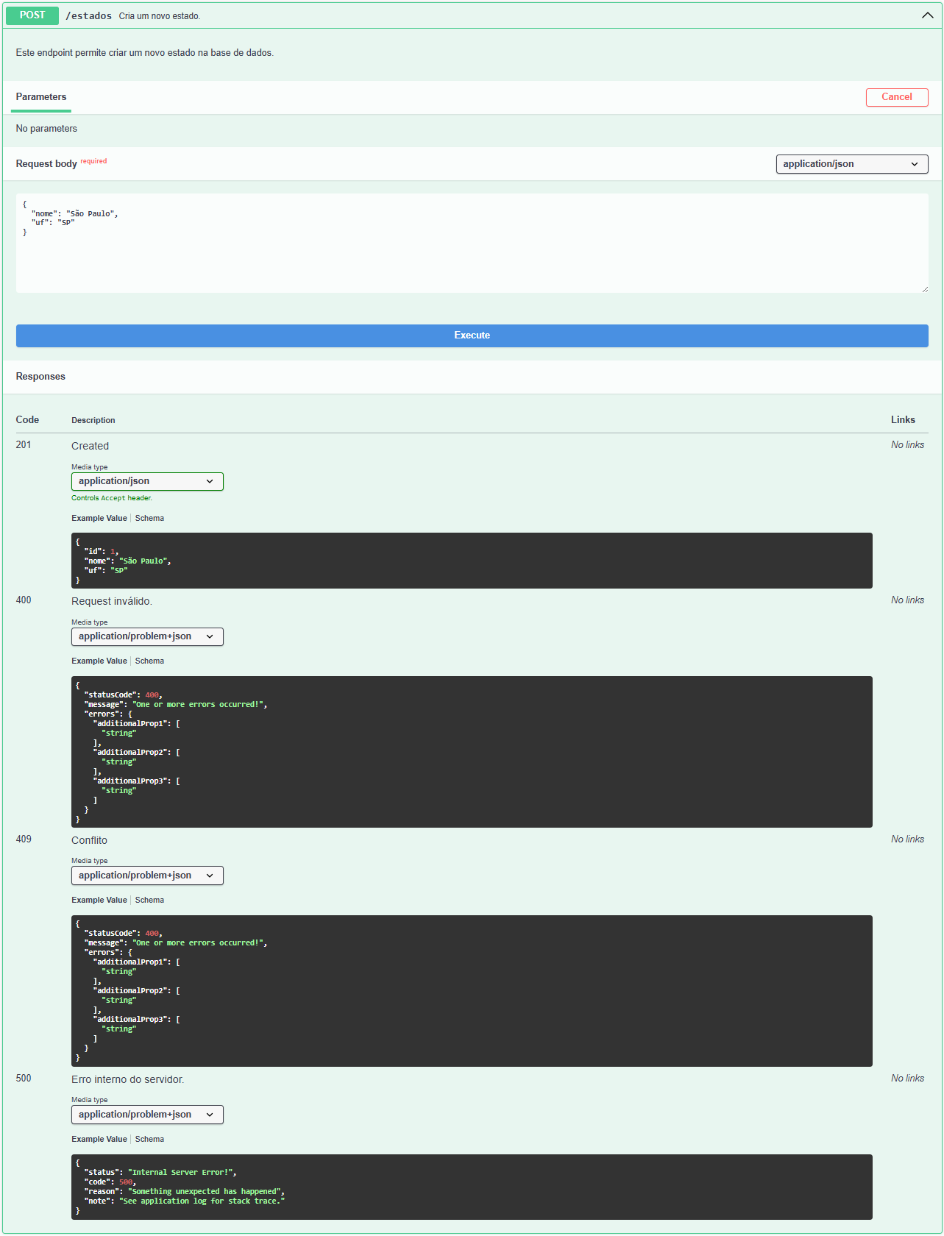Click the 400 response code
The image size is (944, 1236).
[24, 600]
